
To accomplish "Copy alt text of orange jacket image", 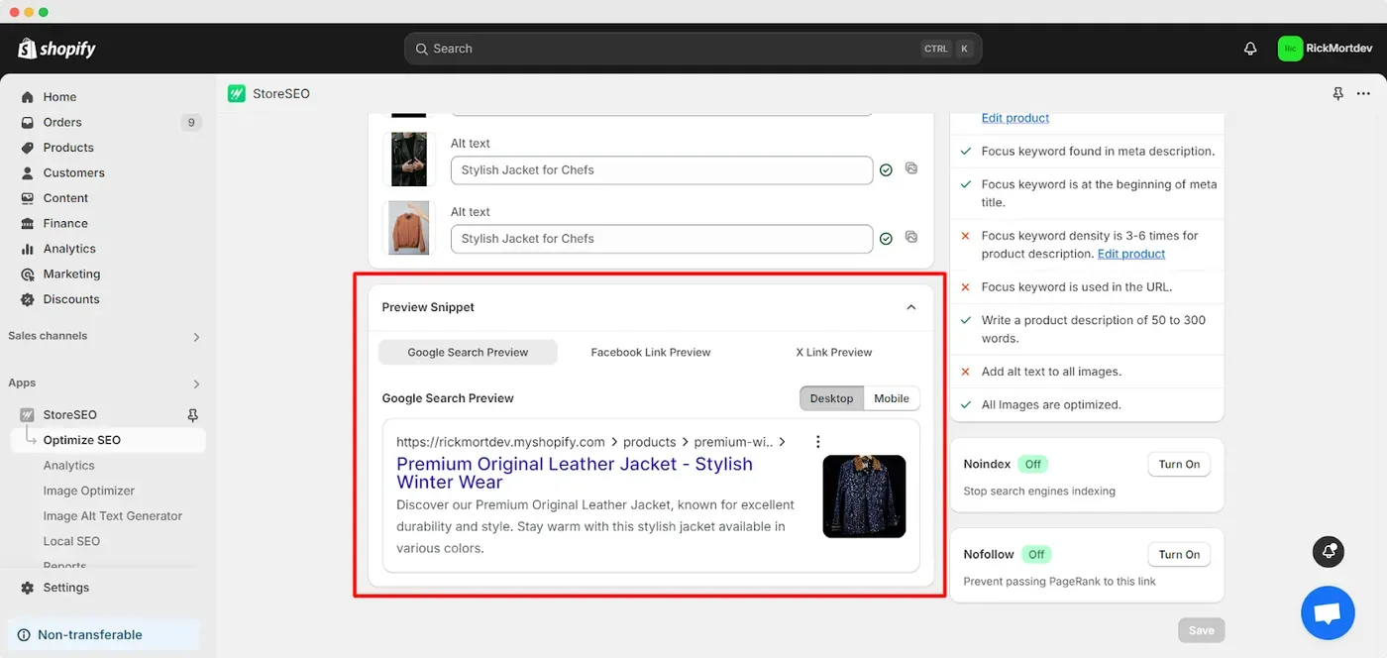I will (x=911, y=237).
